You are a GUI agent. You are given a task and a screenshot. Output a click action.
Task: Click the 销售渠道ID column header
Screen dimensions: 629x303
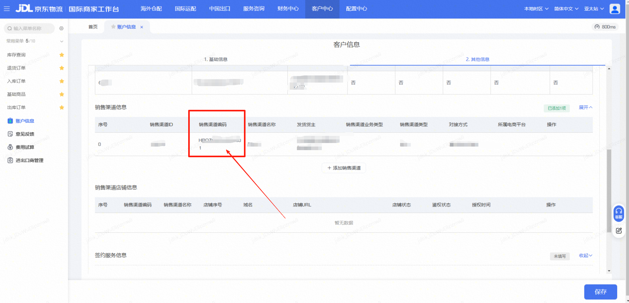(x=161, y=124)
